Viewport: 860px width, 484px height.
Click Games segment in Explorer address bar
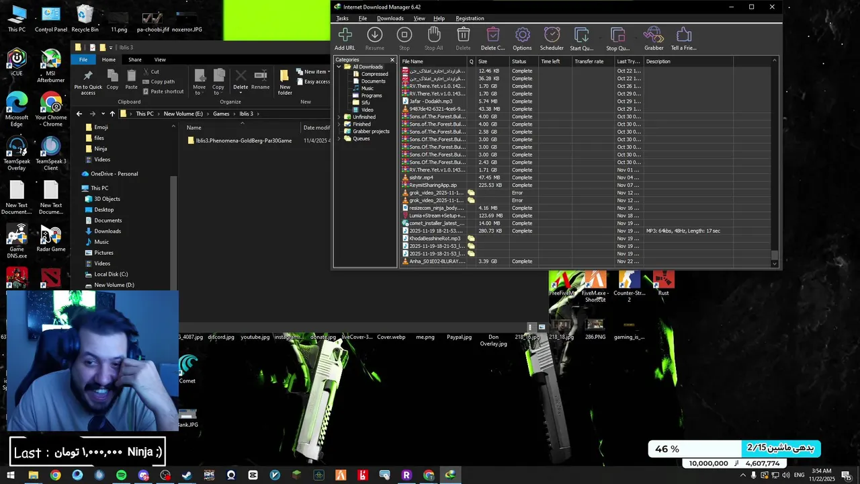221,114
